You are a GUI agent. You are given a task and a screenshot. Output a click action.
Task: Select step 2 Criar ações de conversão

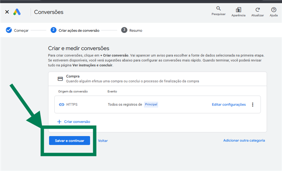pos(75,30)
